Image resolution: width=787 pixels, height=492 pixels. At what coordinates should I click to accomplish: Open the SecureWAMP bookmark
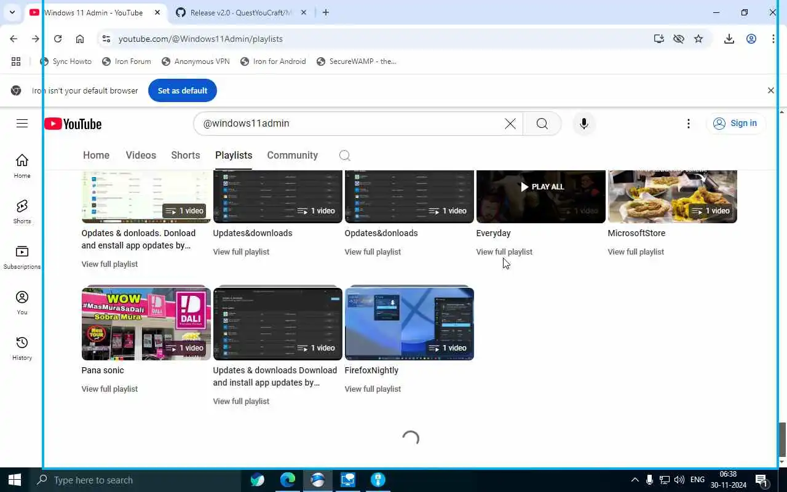(357, 61)
